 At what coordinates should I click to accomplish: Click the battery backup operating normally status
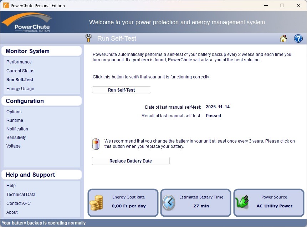click(x=44, y=223)
